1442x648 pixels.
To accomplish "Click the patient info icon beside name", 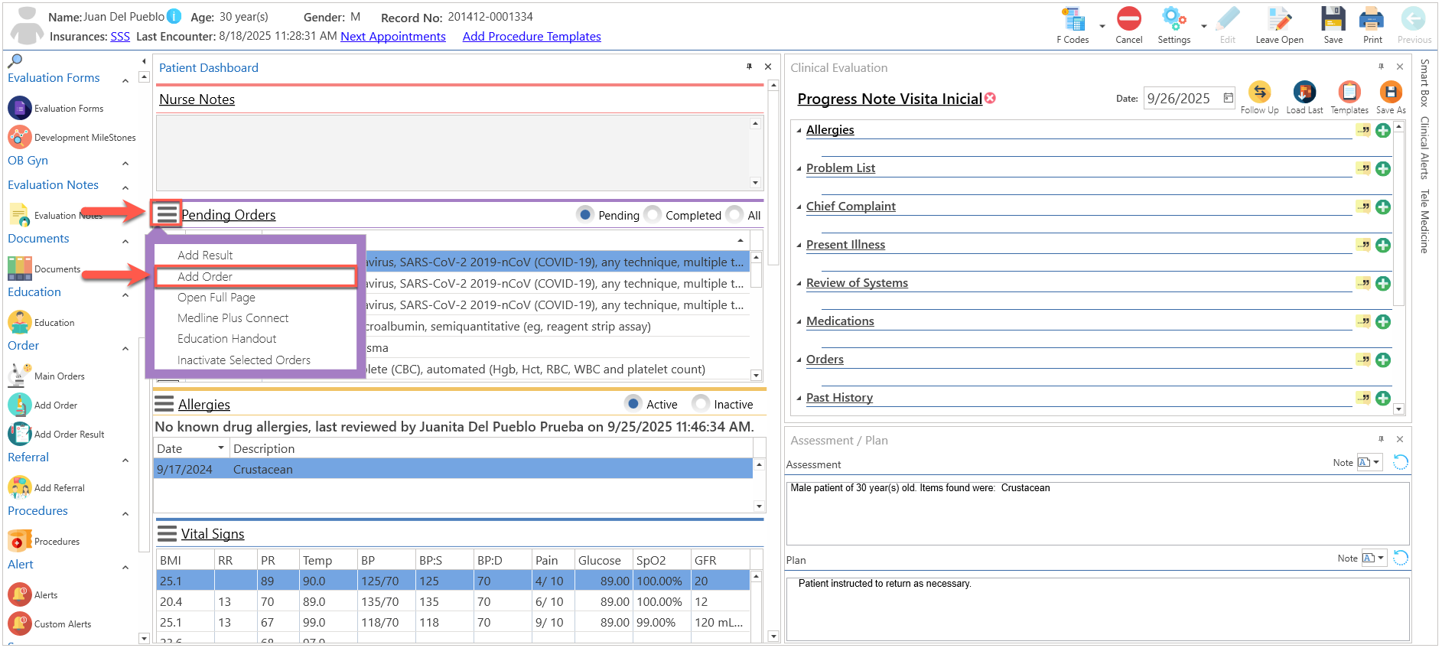I will [174, 16].
